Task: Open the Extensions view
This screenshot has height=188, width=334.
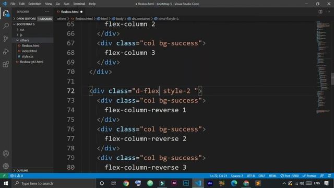Action: [6, 64]
